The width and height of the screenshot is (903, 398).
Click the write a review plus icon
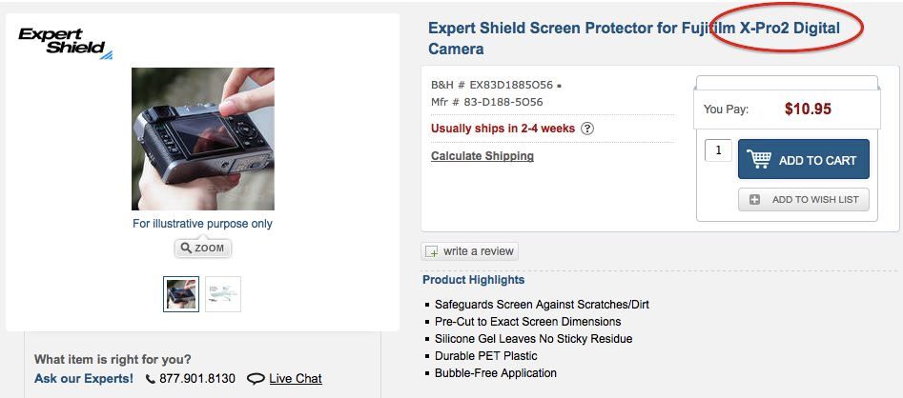click(431, 251)
